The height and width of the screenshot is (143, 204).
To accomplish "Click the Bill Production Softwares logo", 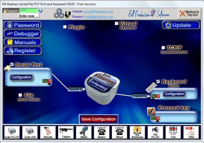I will coord(149,13).
